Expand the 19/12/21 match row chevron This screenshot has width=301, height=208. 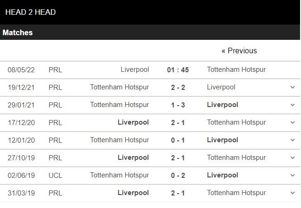click(x=292, y=88)
